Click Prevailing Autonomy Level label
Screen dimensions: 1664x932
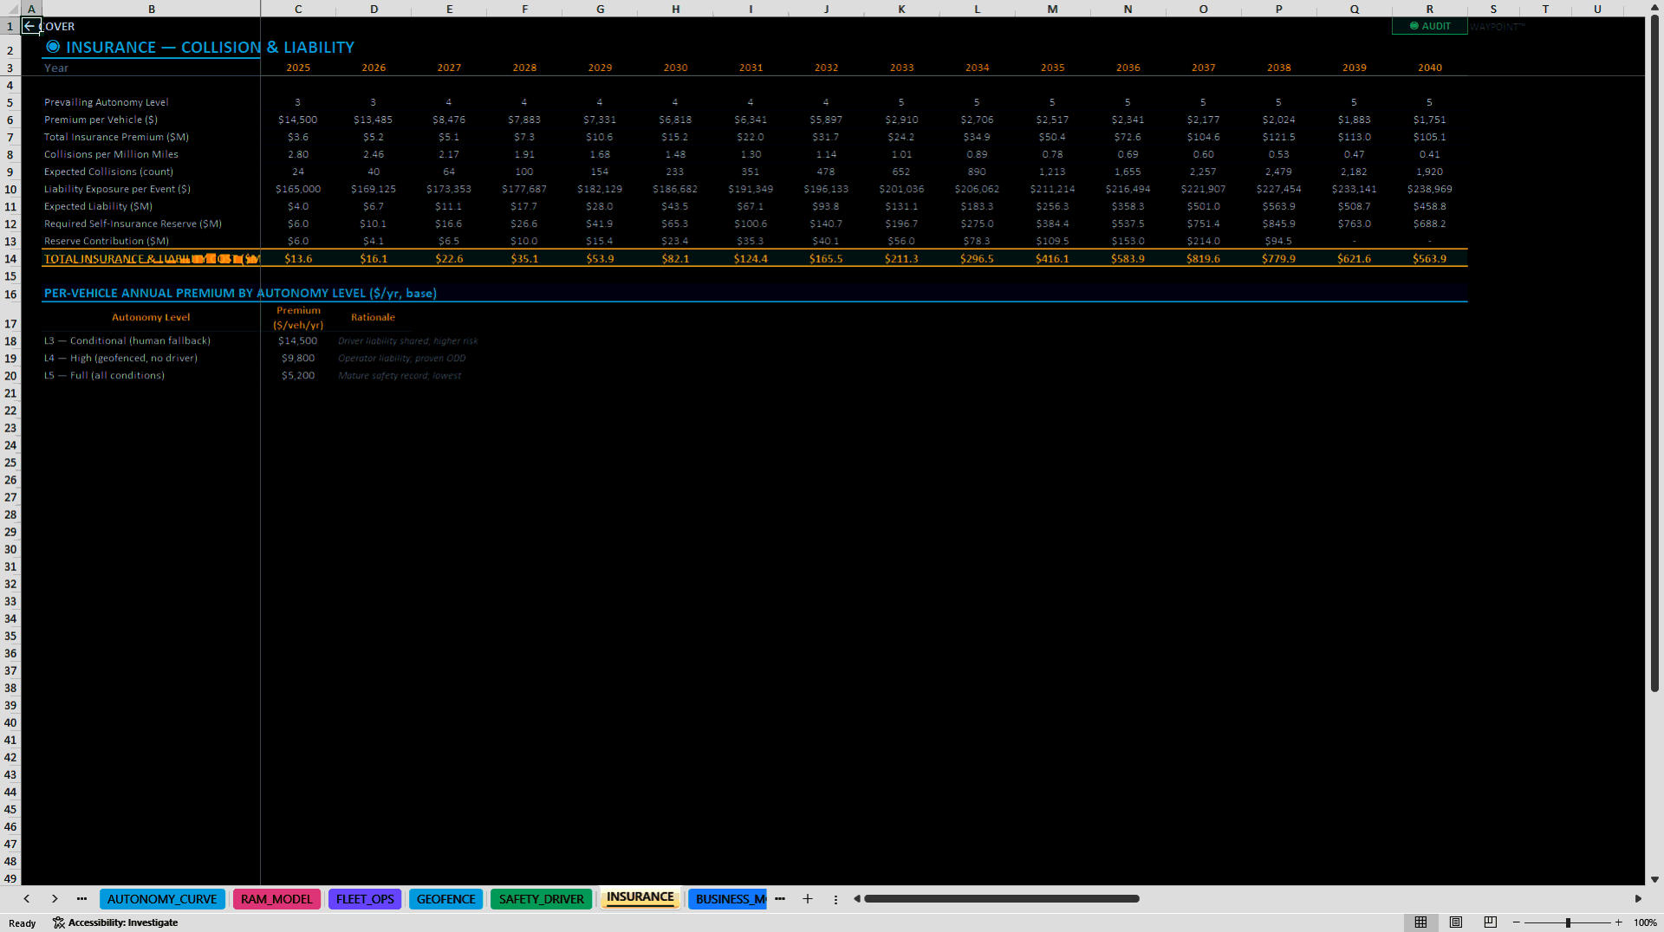107,102
